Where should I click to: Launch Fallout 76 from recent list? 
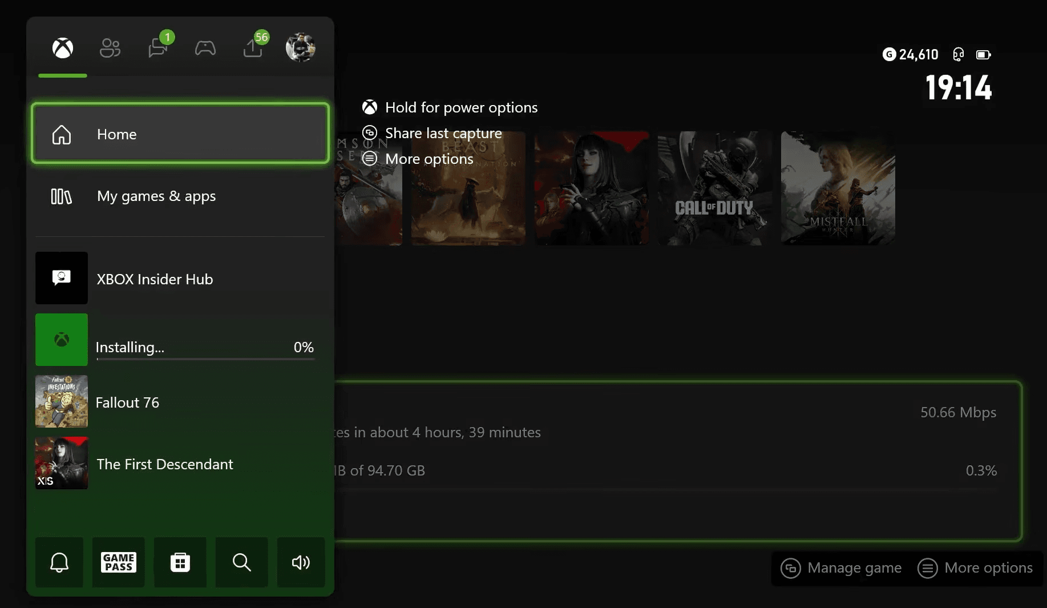(x=180, y=402)
